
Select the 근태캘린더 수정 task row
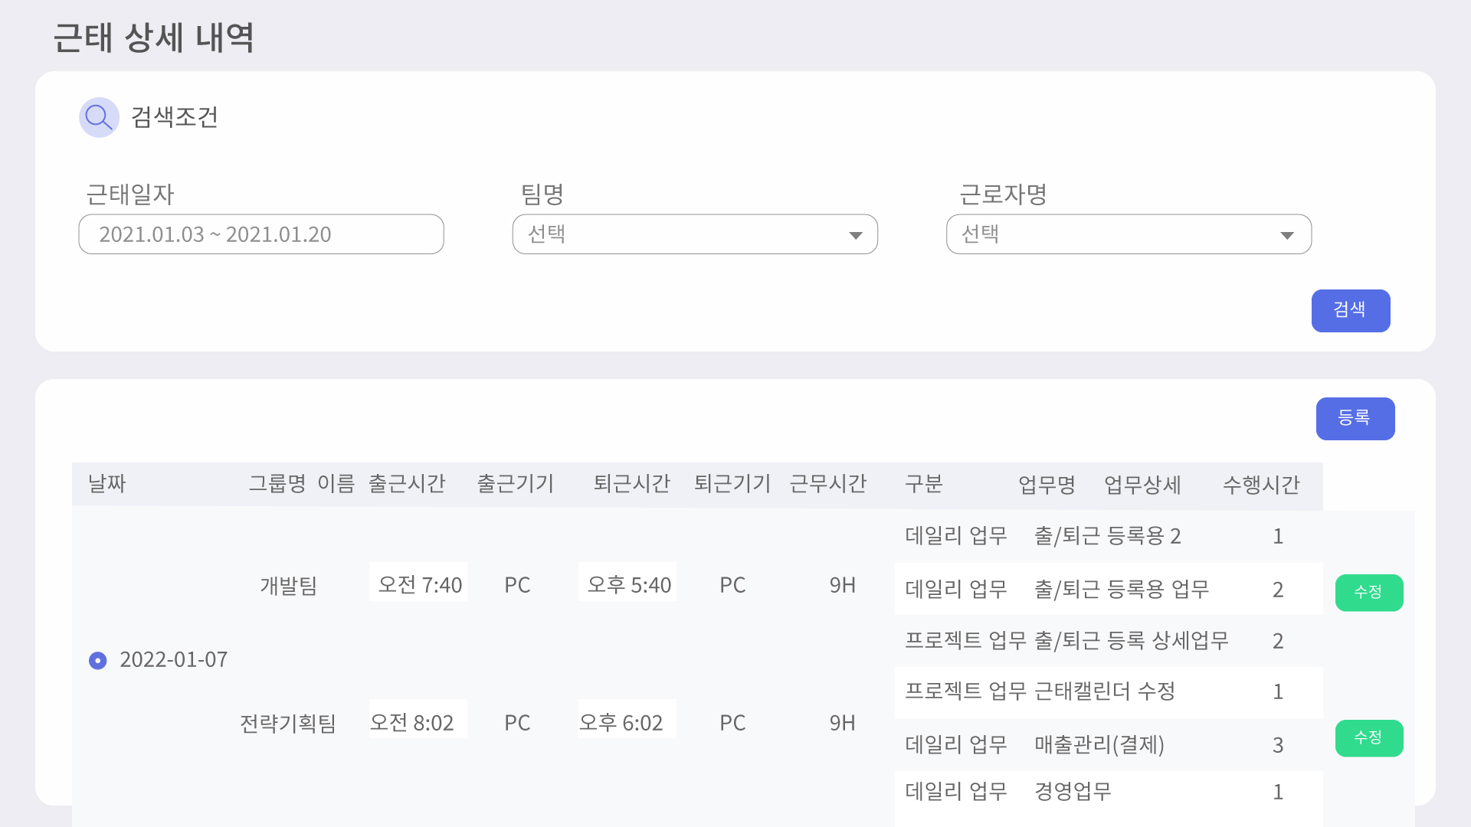pos(1109,692)
